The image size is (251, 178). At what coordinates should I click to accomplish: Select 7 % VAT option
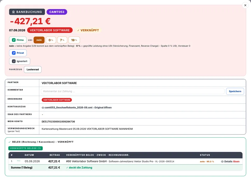coord(62,40)
